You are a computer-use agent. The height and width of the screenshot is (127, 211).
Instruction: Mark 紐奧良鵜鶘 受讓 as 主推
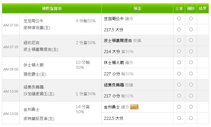(x=179, y=85)
